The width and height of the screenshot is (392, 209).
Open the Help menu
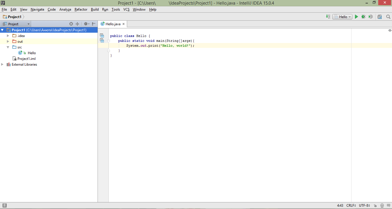153,9
